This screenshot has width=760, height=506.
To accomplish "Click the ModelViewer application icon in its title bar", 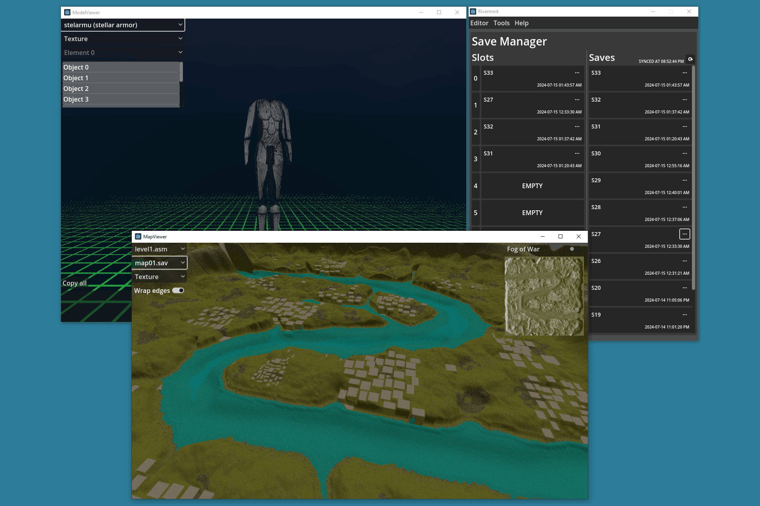I will pos(67,12).
